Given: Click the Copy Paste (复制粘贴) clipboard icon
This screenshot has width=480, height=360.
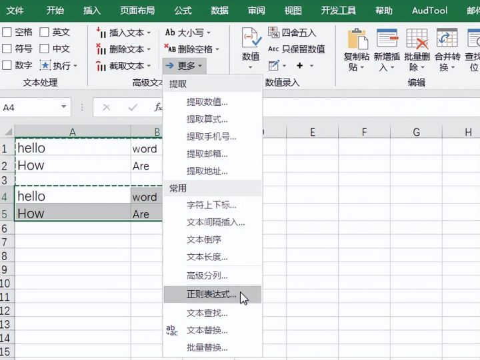Looking at the screenshot, I should 357,39.
